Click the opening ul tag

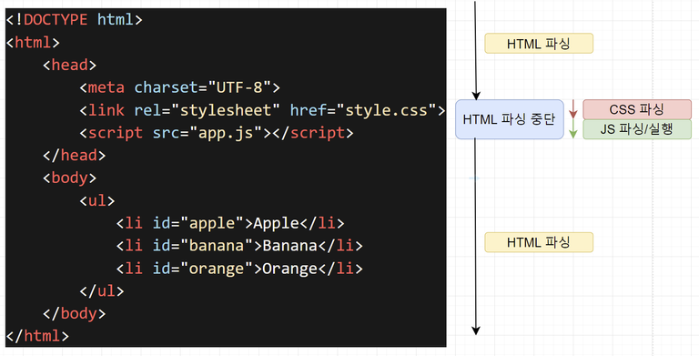coord(97,200)
